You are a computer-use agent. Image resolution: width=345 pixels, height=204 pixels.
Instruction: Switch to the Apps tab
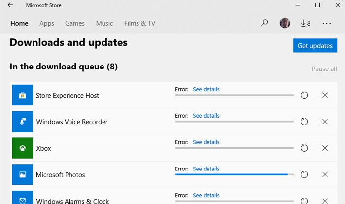point(47,23)
